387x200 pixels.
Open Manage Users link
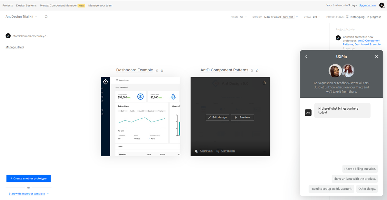coord(15,47)
